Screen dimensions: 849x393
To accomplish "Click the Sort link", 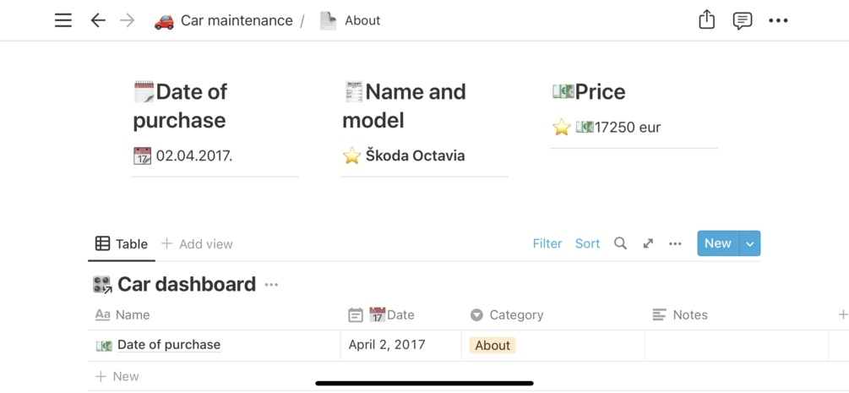I will [x=587, y=243].
